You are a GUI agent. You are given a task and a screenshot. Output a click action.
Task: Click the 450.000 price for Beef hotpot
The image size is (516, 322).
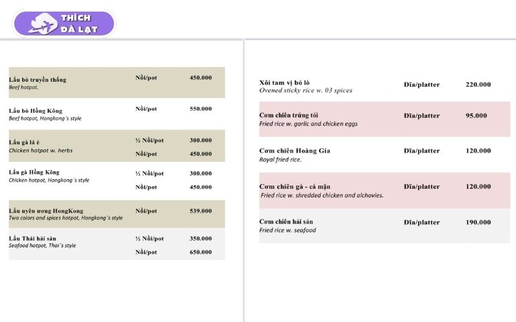point(201,78)
